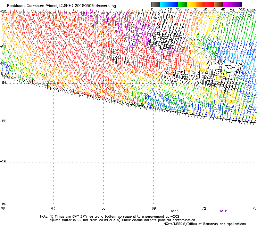Click the blue 10–15 knots legend swatch
Screen dimensions: 257x226
coord(174,4)
